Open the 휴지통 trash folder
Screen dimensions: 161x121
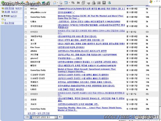pyautogui.click(x=7, y=12)
